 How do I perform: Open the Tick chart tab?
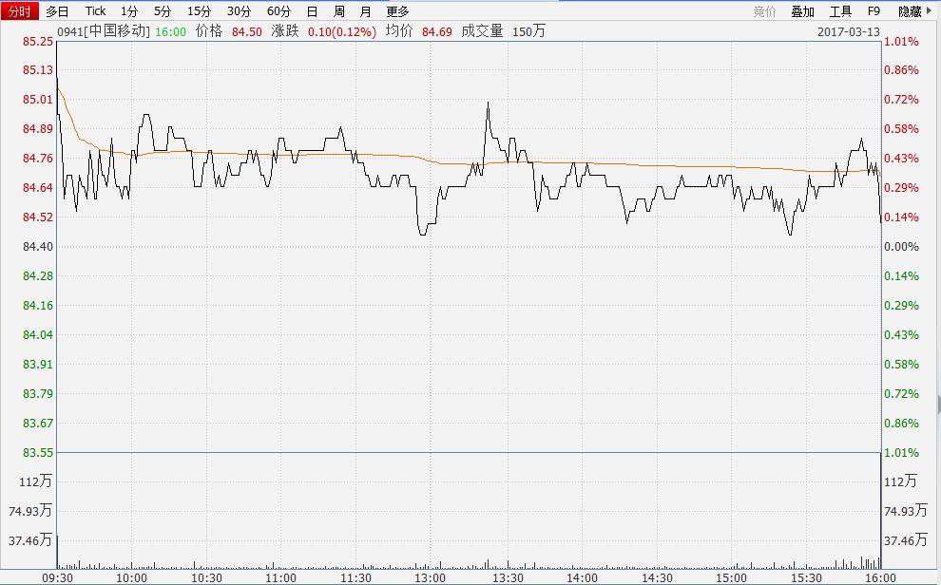point(95,10)
